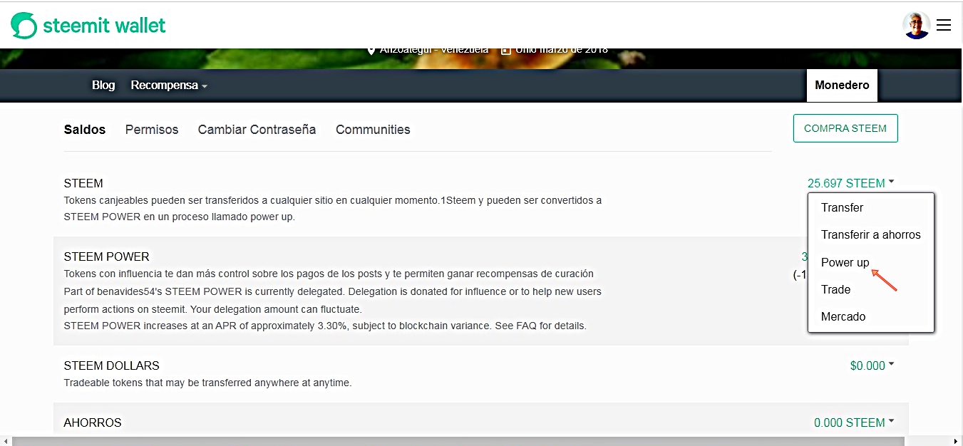Image resolution: width=963 pixels, height=446 pixels.
Task: Open the hamburger menu icon
Action: 944,26
